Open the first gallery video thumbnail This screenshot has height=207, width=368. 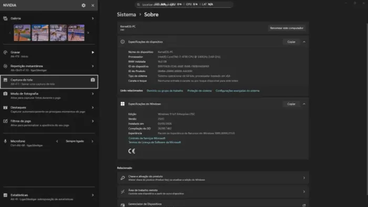(x=22, y=33)
